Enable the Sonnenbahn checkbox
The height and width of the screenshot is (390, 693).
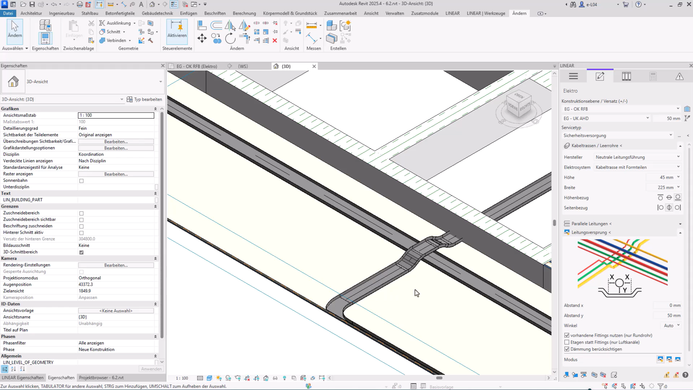(81, 181)
